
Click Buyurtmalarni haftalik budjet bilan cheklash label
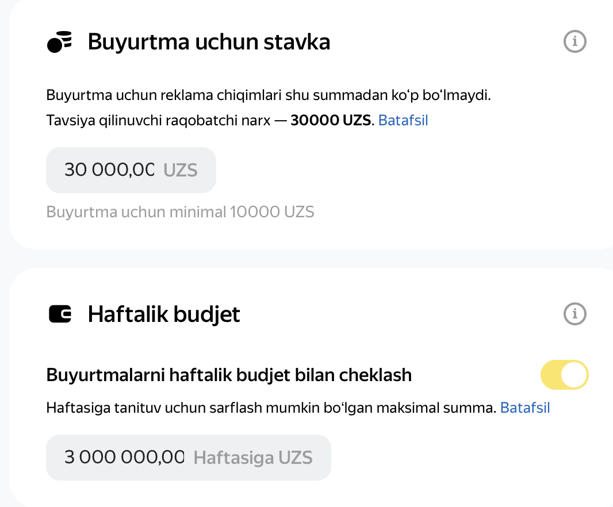pyautogui.click(x=229, y=375)
